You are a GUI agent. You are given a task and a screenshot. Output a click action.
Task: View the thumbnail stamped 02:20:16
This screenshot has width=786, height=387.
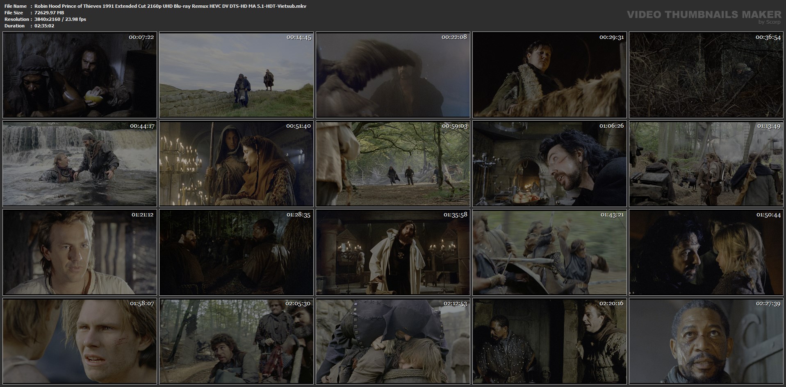click(549, 341)
